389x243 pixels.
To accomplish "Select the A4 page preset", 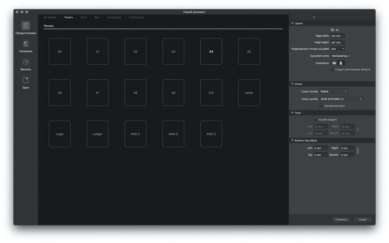I will click(211, 51).
